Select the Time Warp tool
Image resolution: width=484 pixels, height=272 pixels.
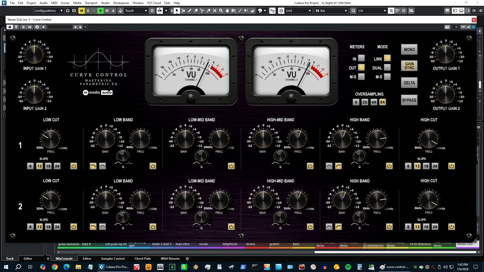234,11
